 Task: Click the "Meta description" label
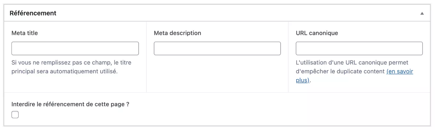[177, 33]
